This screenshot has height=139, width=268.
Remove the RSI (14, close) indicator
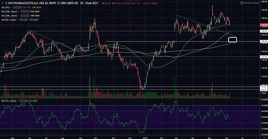click(x=27, y=101)
